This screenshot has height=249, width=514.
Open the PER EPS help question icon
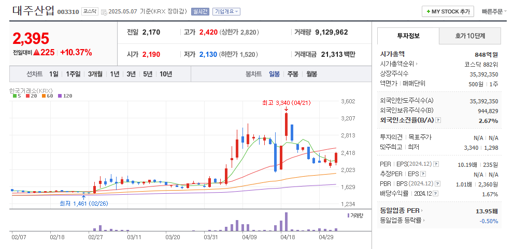coord(436,164)
